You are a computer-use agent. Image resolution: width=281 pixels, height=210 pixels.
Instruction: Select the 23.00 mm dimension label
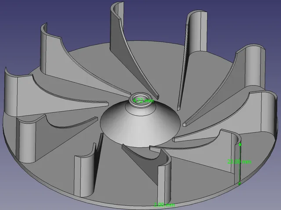pyautogui.click(x=239, y=162)
